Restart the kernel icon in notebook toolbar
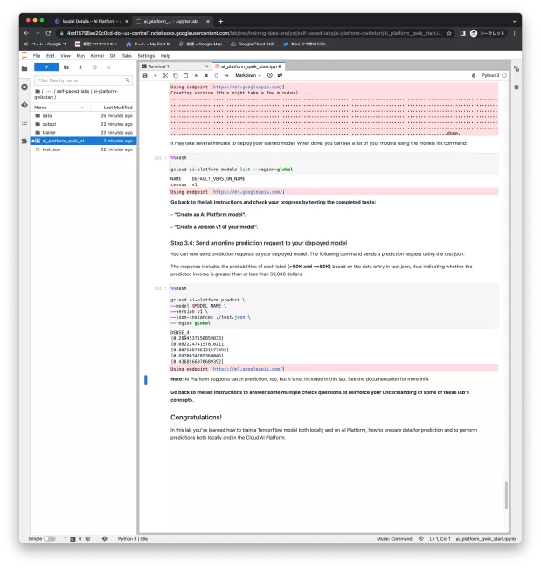Viewport: 541px width, 568px height. point(217,76)
